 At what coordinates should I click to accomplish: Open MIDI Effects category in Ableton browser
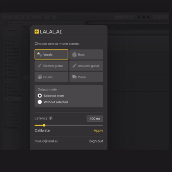tap(12, 56)
